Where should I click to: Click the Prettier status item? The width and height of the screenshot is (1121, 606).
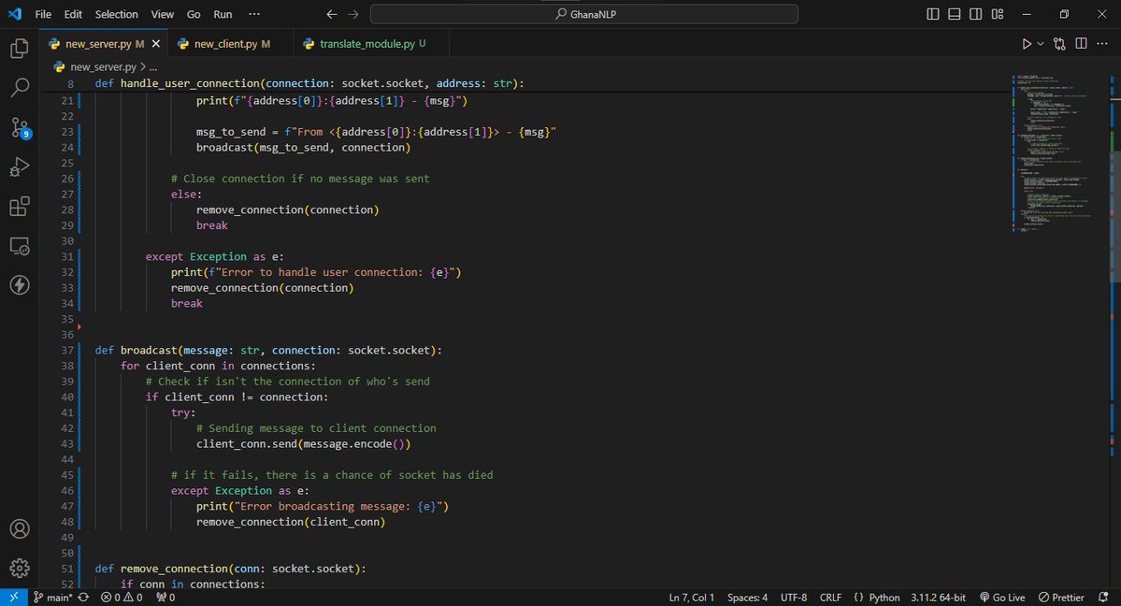pyautogui.click(x=1061, y=598)
